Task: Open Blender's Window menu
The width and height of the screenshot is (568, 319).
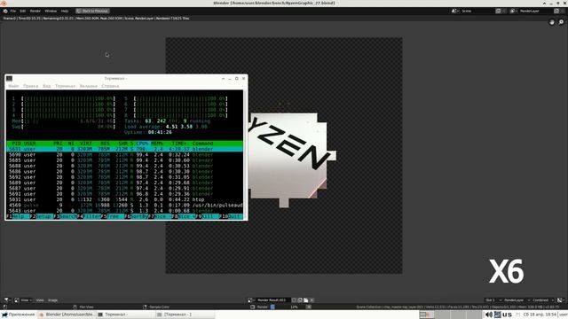Action: tap(51, 11)
